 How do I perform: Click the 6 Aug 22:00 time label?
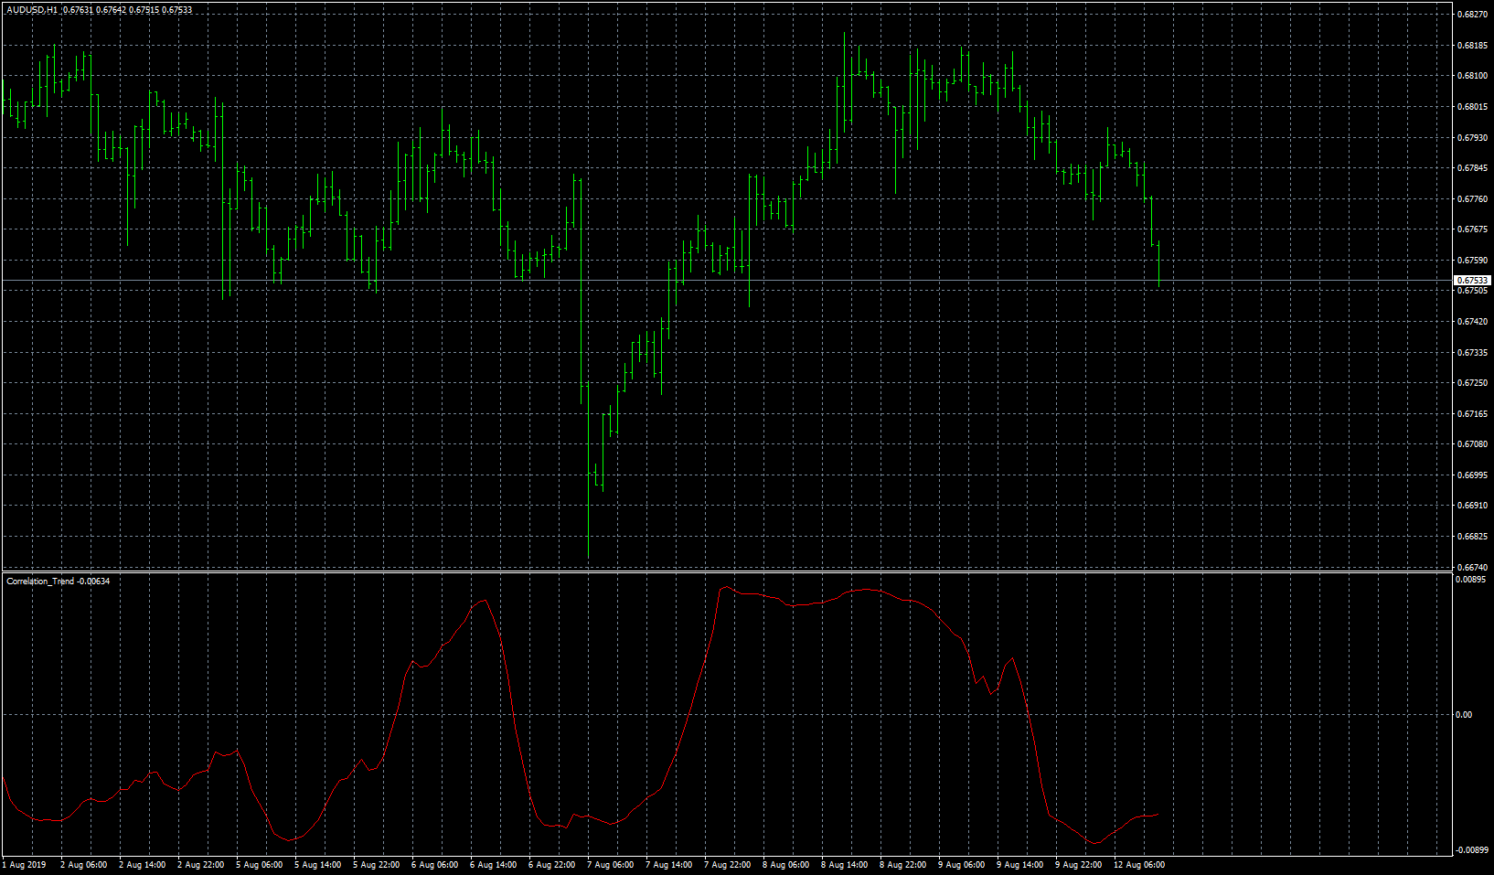point(552,865)
